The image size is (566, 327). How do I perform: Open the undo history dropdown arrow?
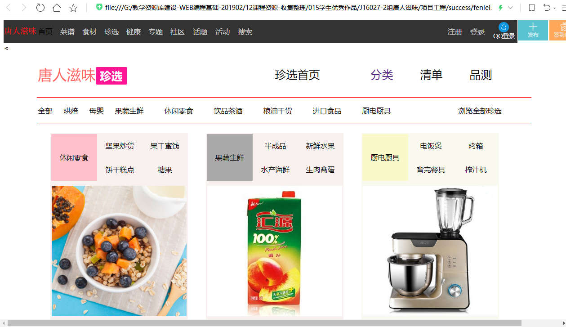[554, 8]
